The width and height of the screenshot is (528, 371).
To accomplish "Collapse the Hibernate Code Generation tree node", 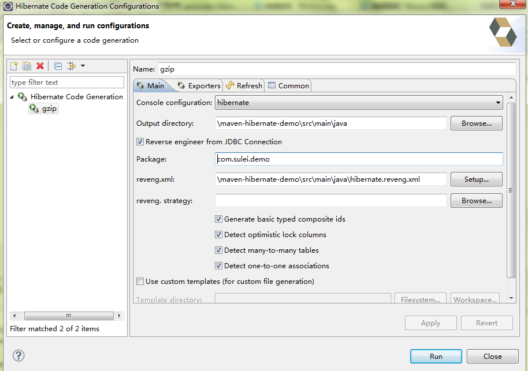I will (x=12, y=97).
